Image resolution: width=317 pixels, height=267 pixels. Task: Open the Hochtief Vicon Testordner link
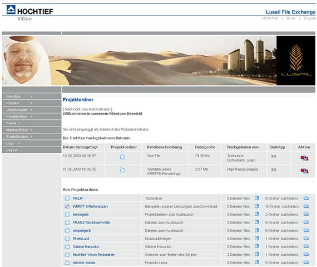tap(93, 255)
